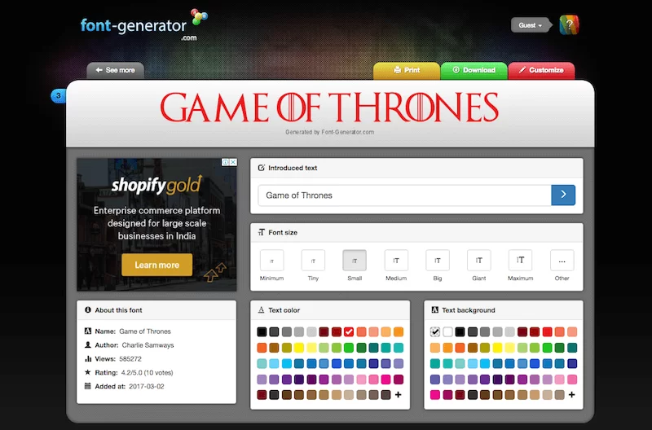
Task: Add custom text color with plus icon
Action: coord(398,395)
